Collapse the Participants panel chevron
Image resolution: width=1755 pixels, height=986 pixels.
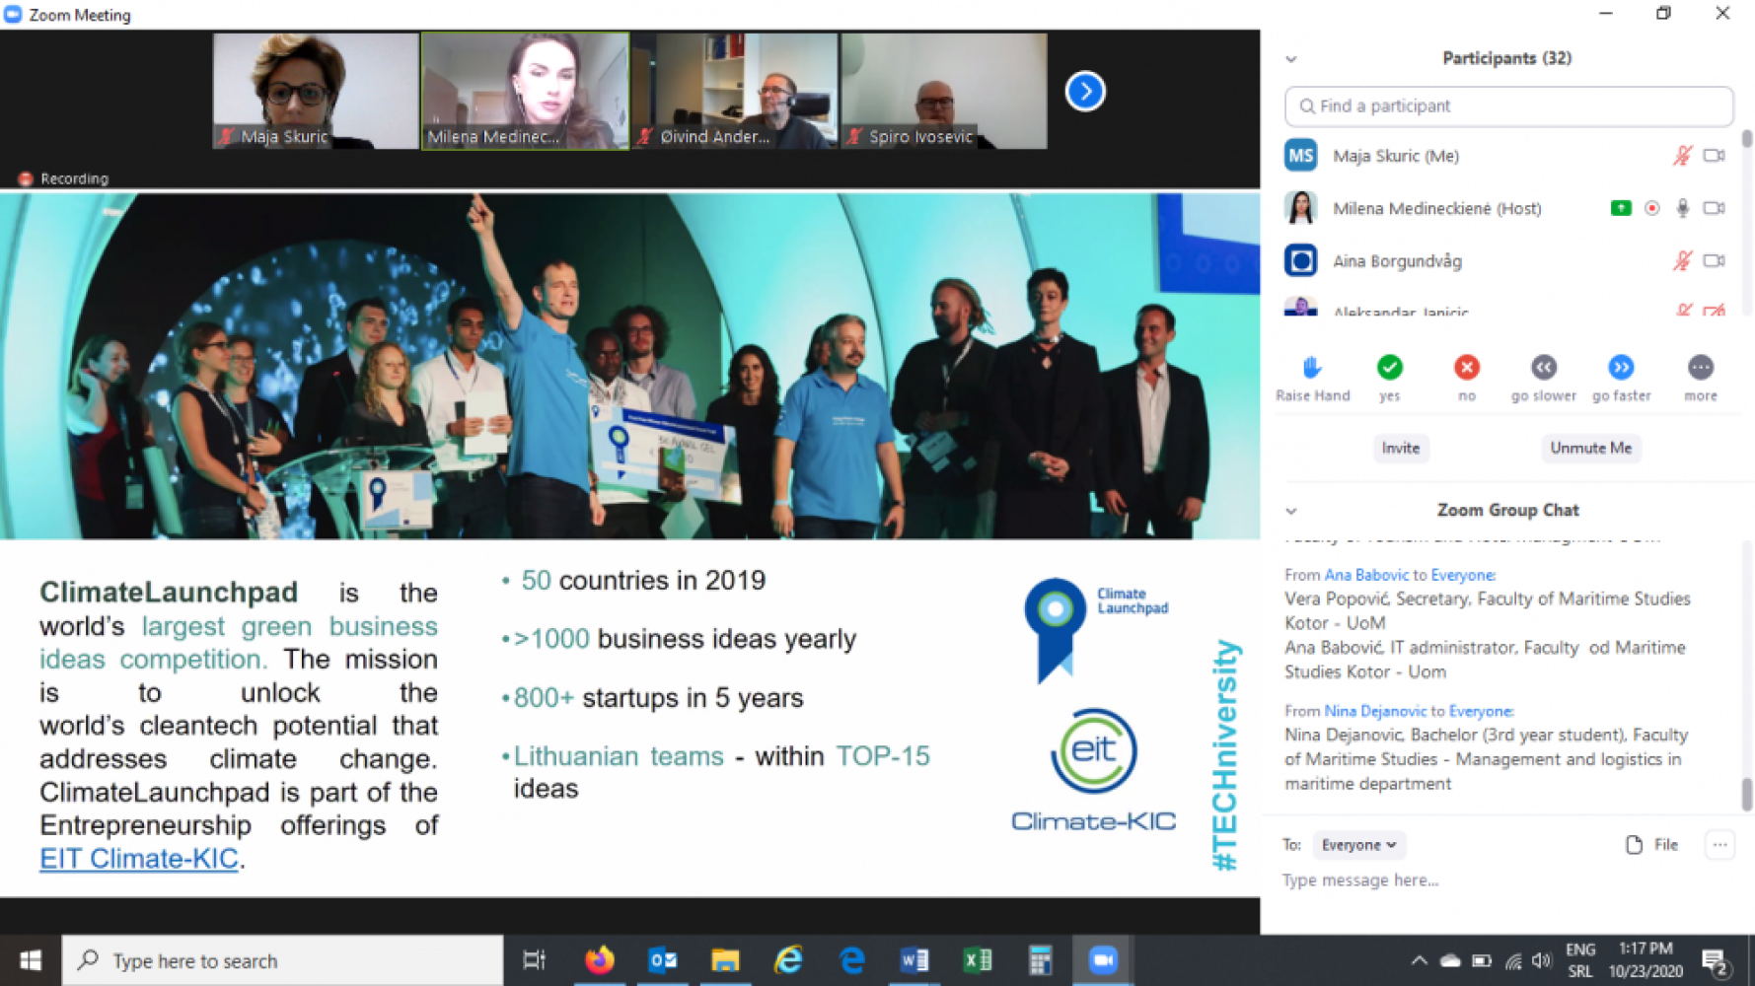click(1290, 59)
